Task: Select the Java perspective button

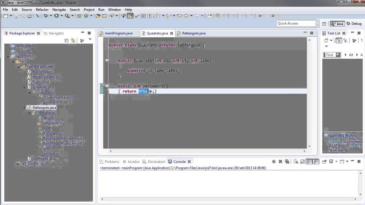Action: (x=337, y=24)
